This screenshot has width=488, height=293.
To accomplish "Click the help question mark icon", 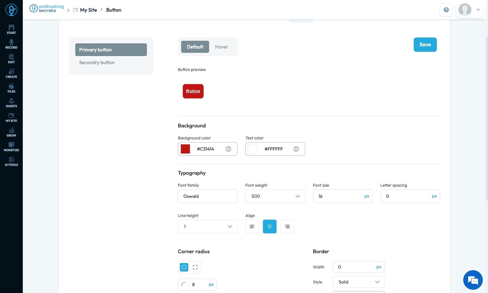I will click(446, 10).
